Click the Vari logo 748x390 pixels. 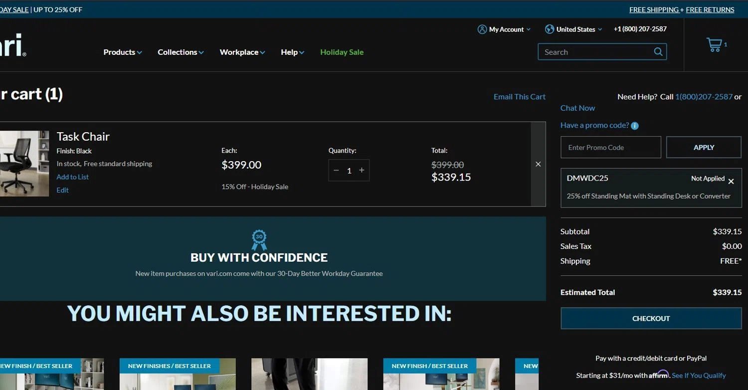pyautogui.click(x=13, y=45)
